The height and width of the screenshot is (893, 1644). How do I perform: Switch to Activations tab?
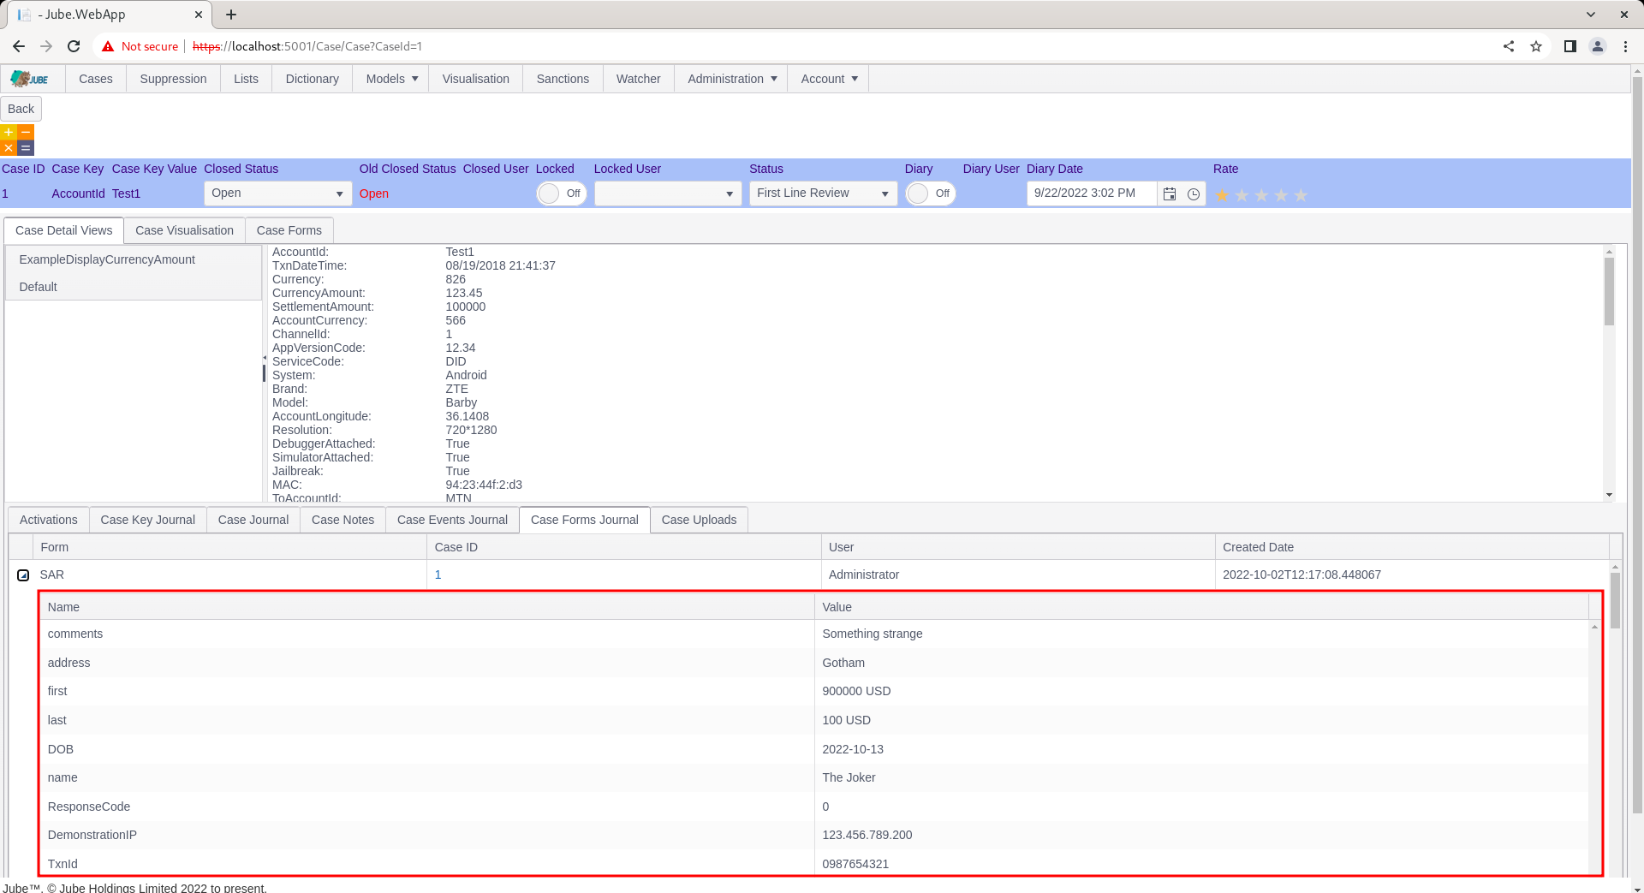click(49, 520)
